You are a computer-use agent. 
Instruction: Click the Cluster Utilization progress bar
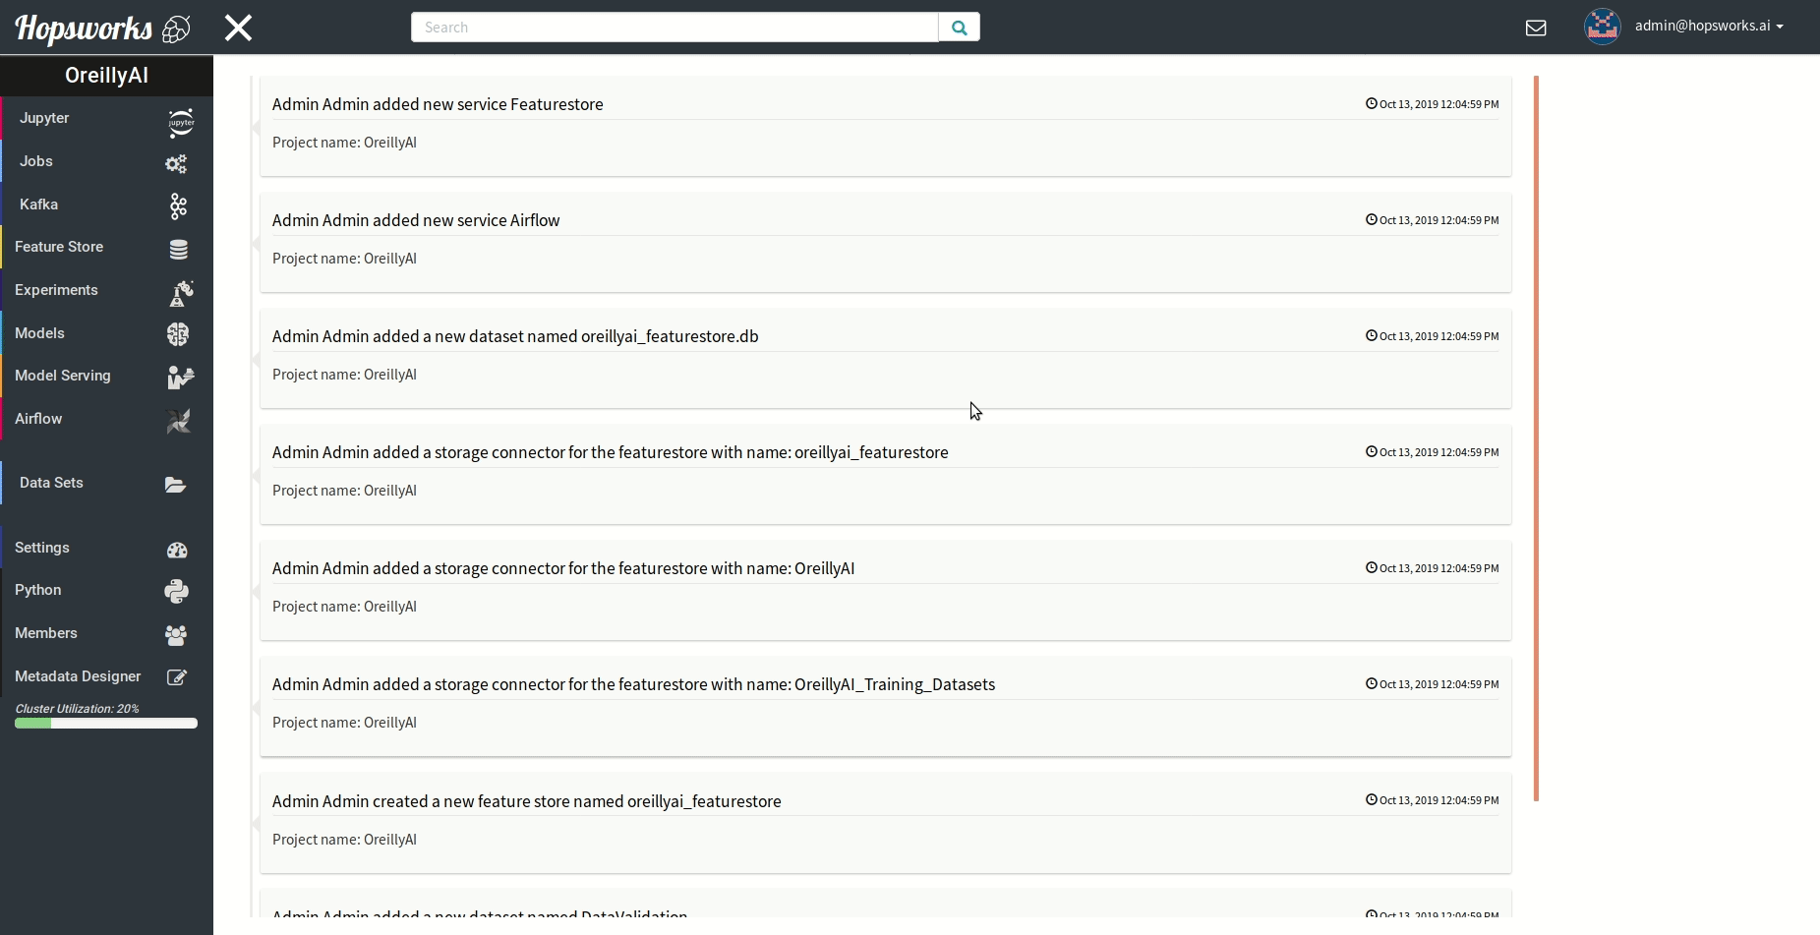click(106, 724)
